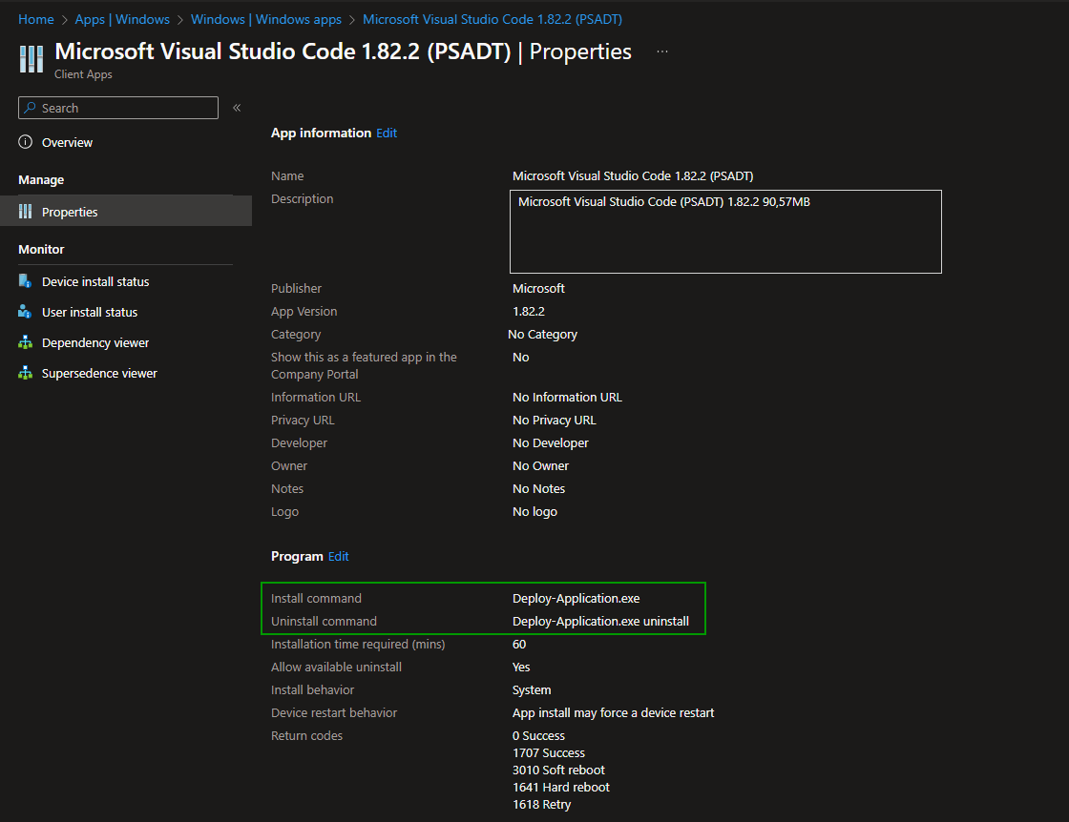Click the Properties bars icon in sidebar

[x=26, y=212]
